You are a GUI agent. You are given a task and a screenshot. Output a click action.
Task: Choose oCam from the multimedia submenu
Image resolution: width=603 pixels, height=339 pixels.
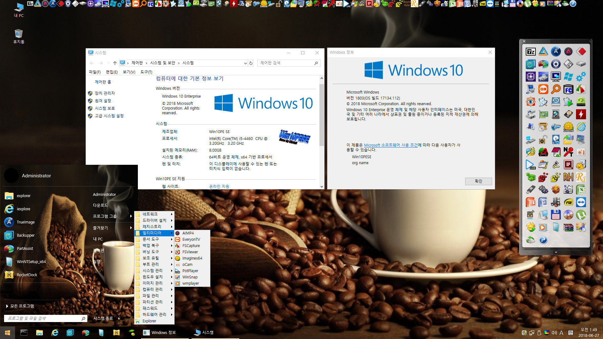pos(192,264)
